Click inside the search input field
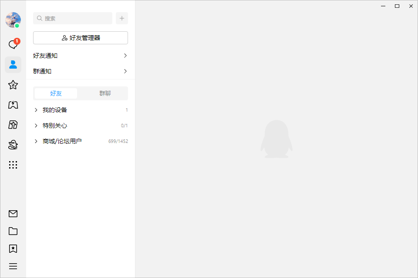 point(72,18)
